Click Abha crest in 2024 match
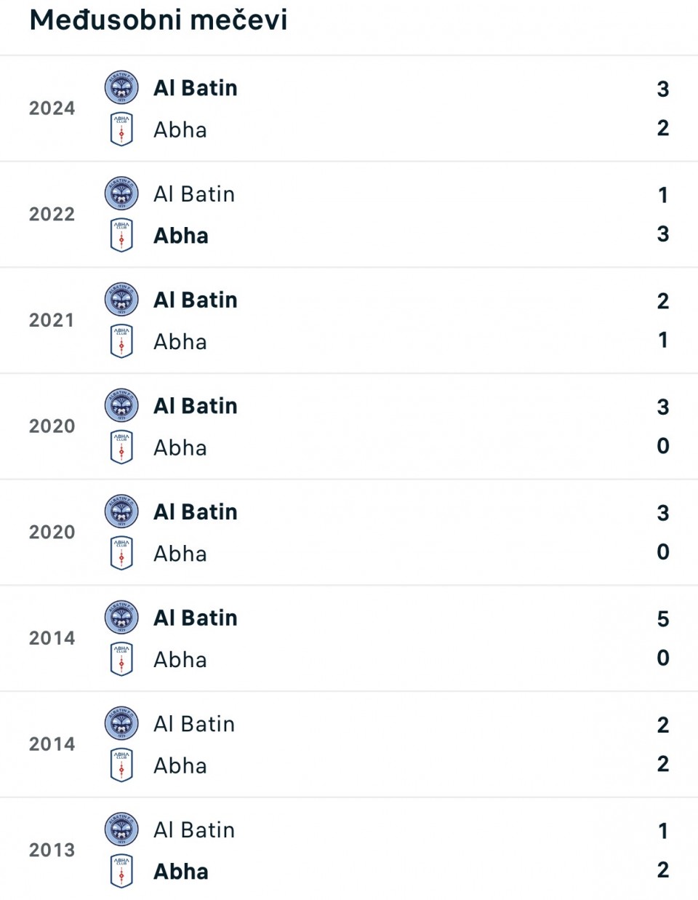The height and width of the screenshot is (900, 698). 121,130
